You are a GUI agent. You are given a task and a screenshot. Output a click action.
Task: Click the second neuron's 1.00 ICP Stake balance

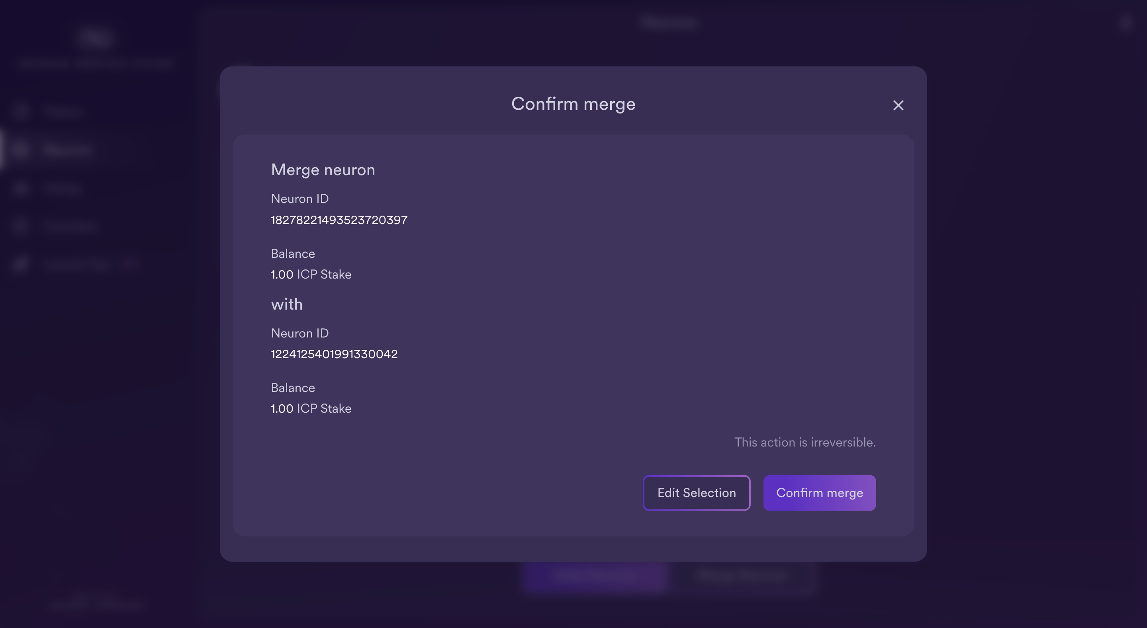311,408
